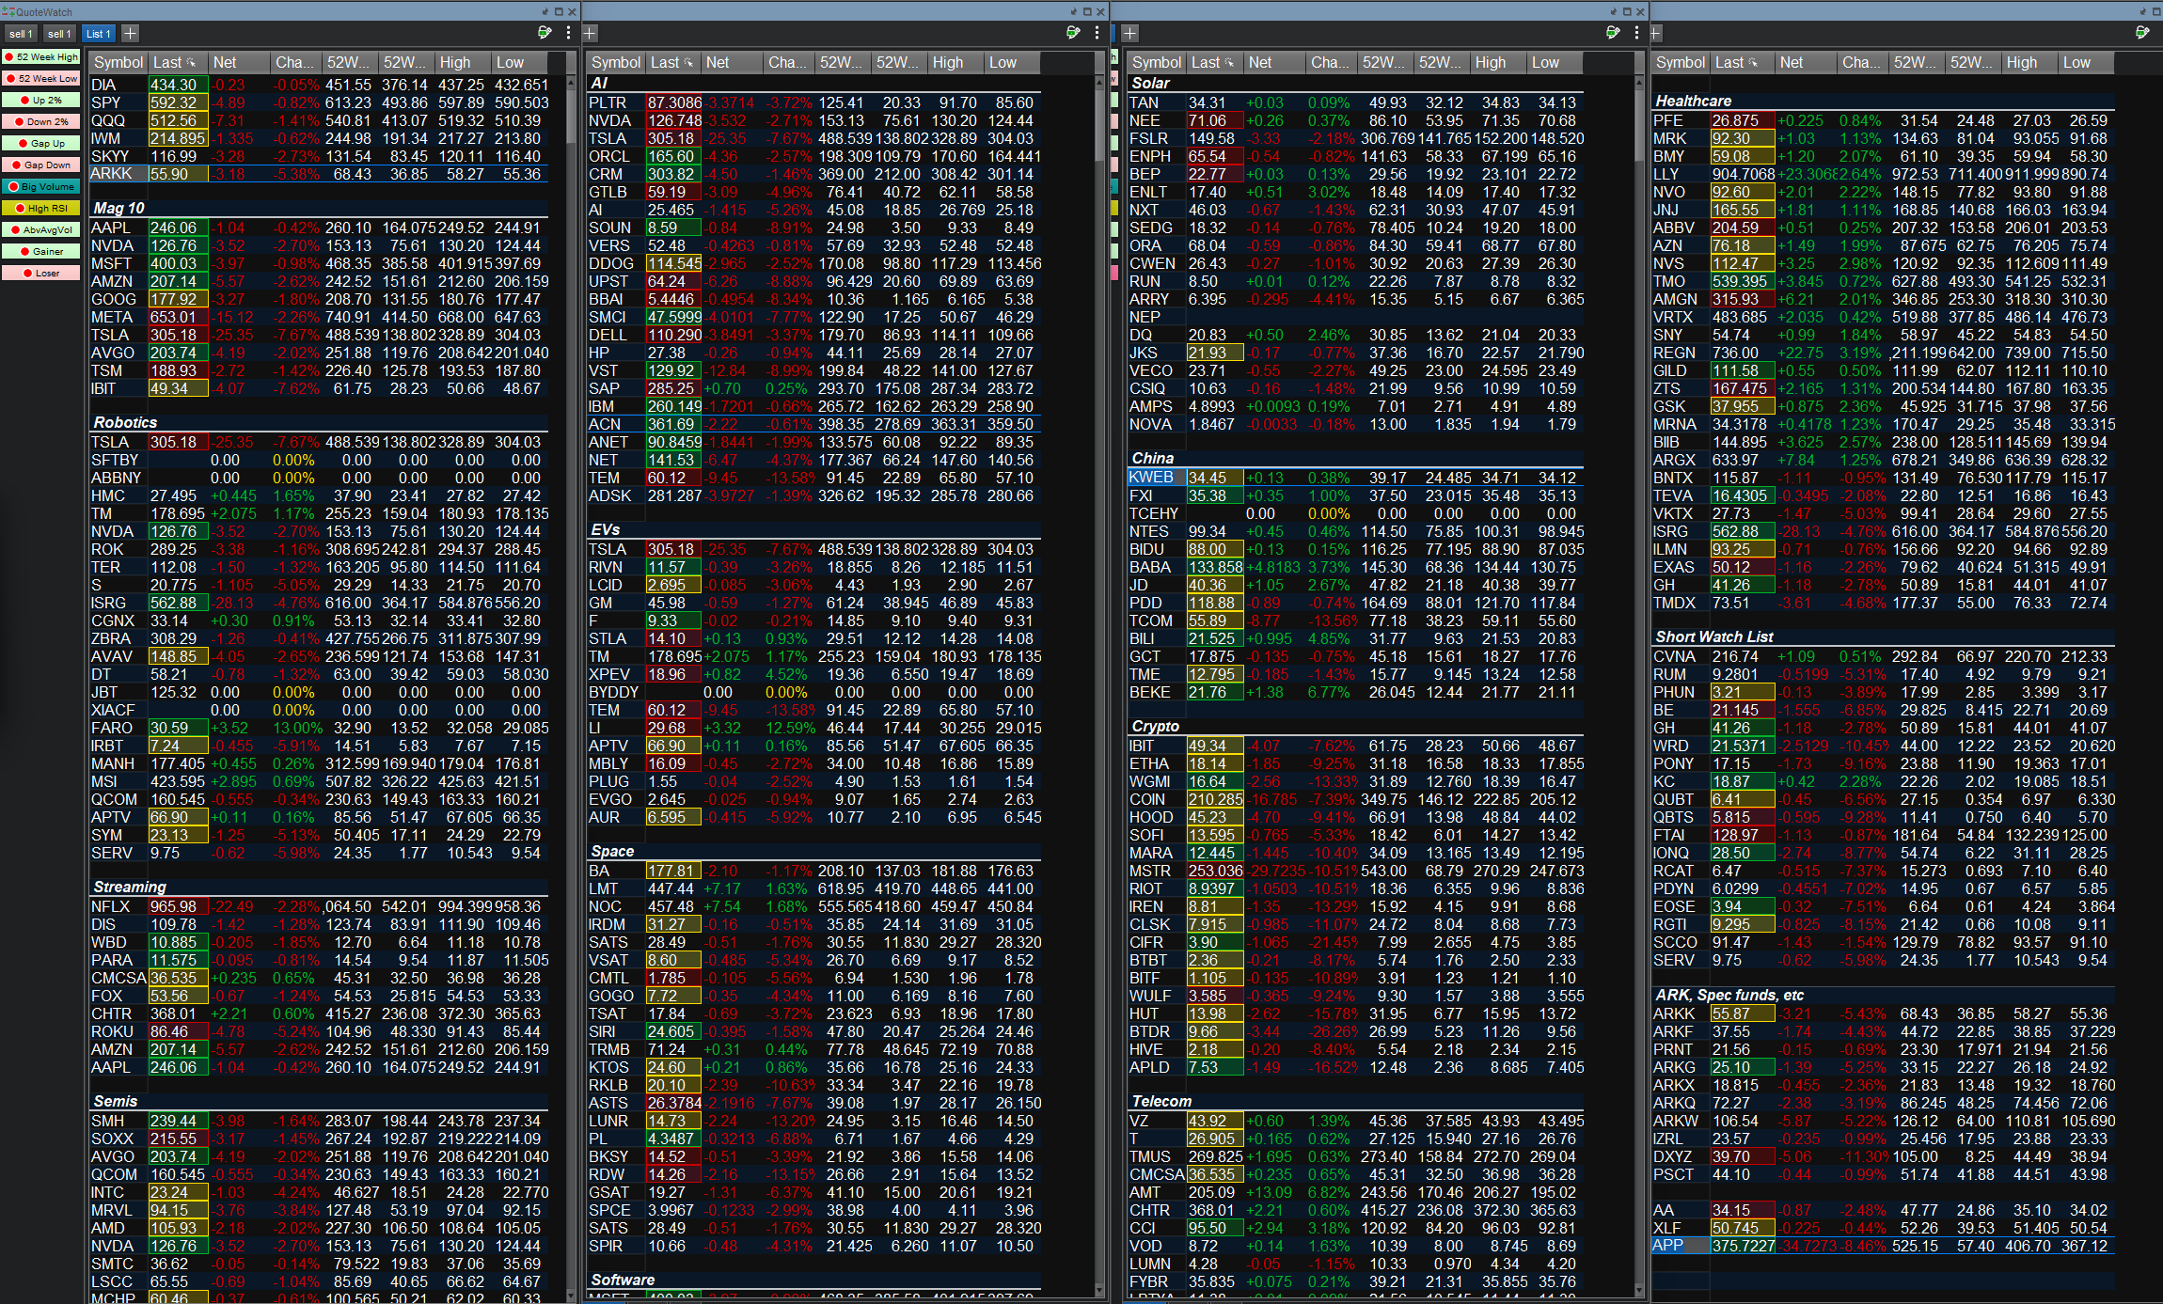Viewport: 2163px width, 1304px height.
Task: Click the plus icon in the Healthcare watchlist panel
Action: 1655,34
